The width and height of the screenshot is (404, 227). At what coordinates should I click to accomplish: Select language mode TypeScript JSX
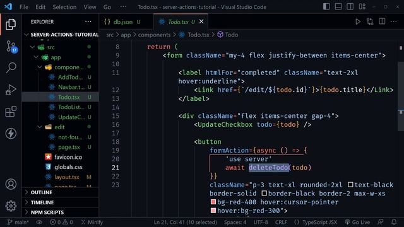point(316,222)
